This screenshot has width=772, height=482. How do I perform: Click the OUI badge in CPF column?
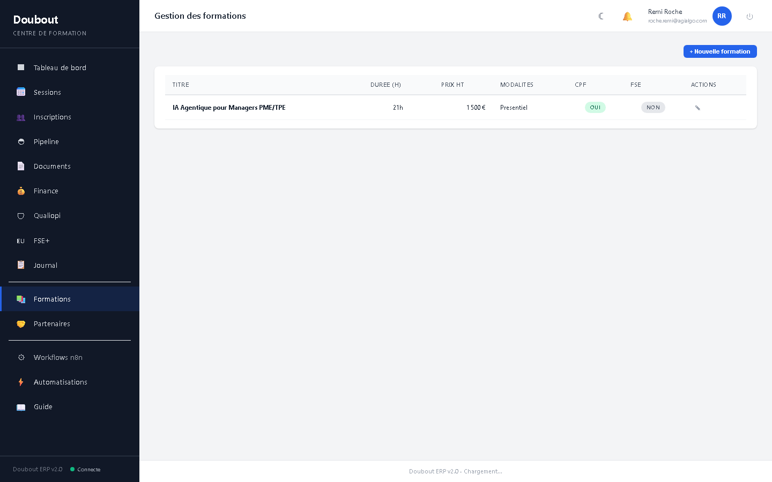point(595,108)
